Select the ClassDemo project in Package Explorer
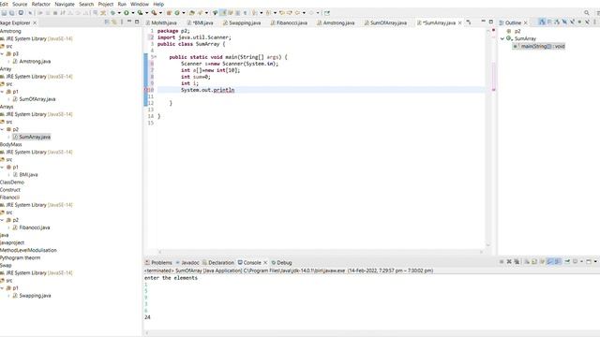This screenshot has width=600, height=337. point(12,183)
